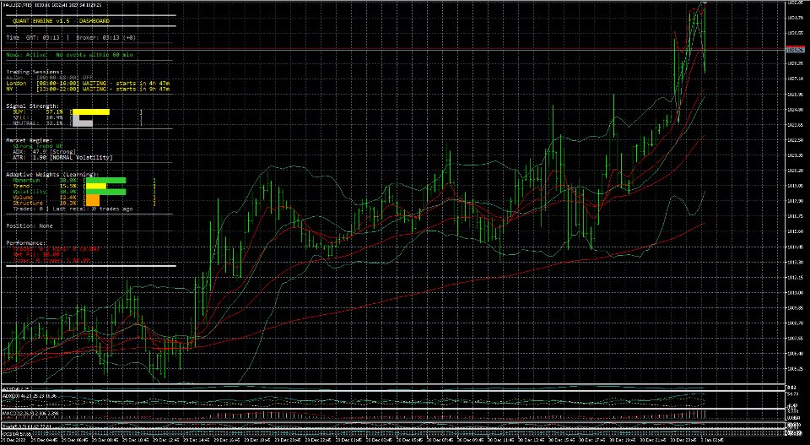
Task: Select the Performance heading
Action: 26,243
